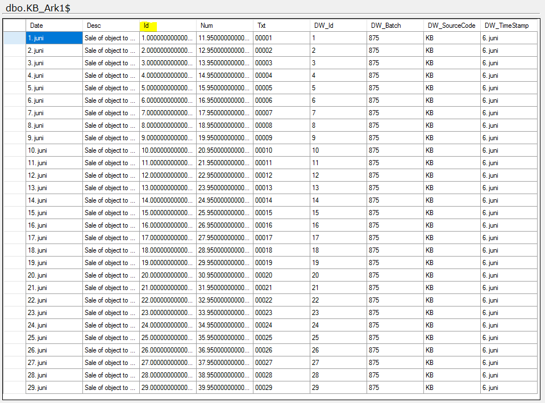Viewport: 545px width, 403px height.
Task: Select the Date column header
Action: click(x=54, y=26)
